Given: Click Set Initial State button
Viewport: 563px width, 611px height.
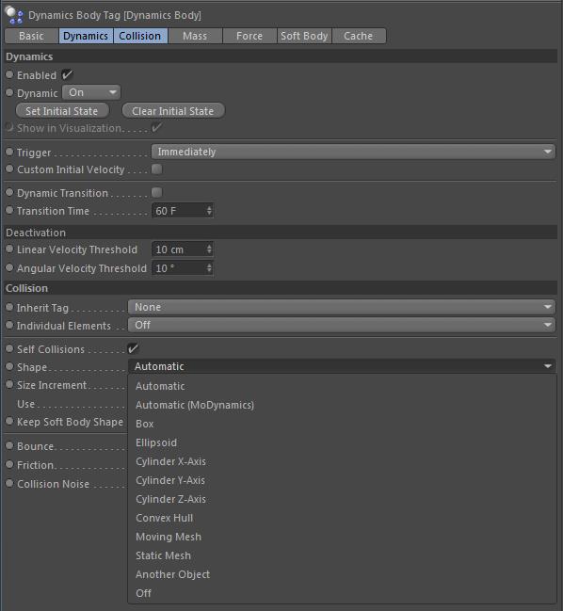Looking at the screenshot, I should (x=62, y=111).
